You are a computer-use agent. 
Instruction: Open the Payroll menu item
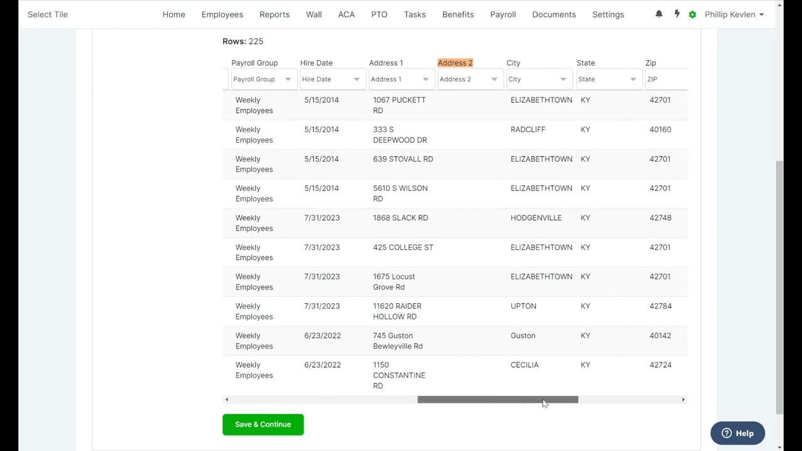[503, 14]
